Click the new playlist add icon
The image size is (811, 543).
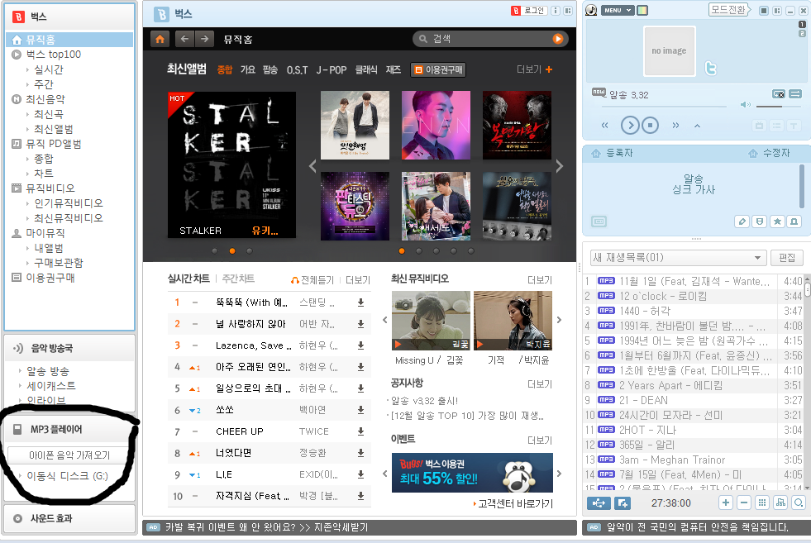tap(623, 503)
